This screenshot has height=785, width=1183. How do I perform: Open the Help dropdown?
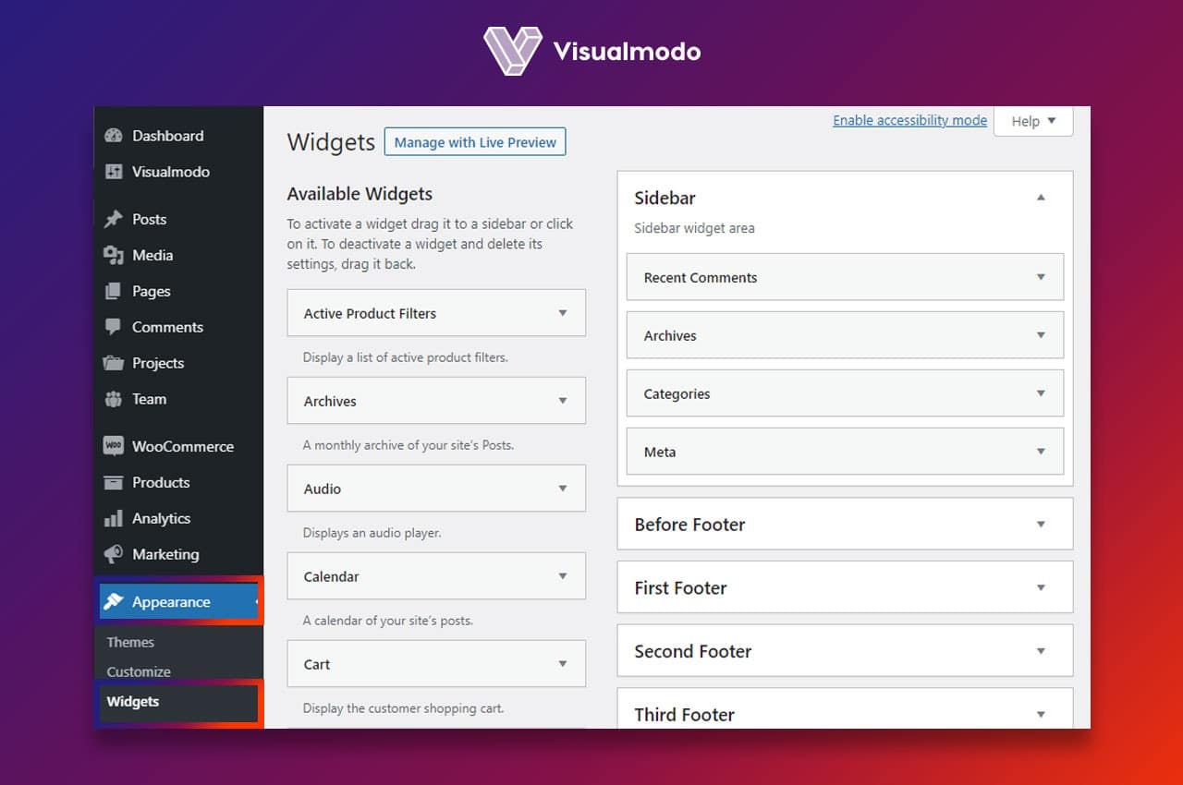[x=1032, y=121]
